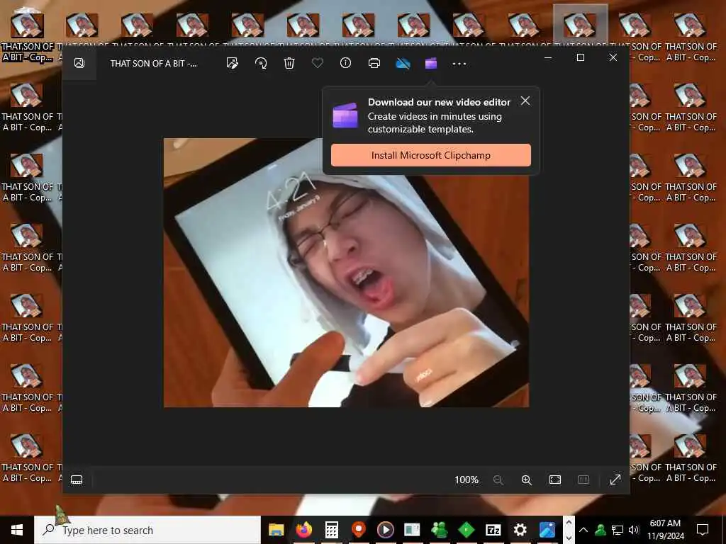Viewport: 726px width, 544px height.
Task: Open network status from system tray
Action: click(618, 530)
